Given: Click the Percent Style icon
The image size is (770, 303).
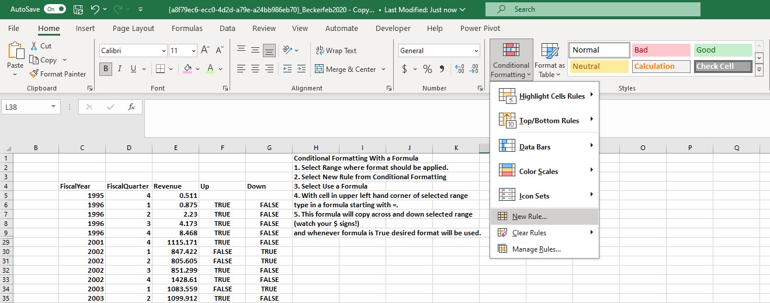Looking at the screenshot, I should 428,69.
